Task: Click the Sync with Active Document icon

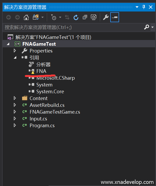Action: click(67, 18)
